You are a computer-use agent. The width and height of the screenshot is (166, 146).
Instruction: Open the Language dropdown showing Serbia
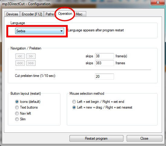pos(40,31)
